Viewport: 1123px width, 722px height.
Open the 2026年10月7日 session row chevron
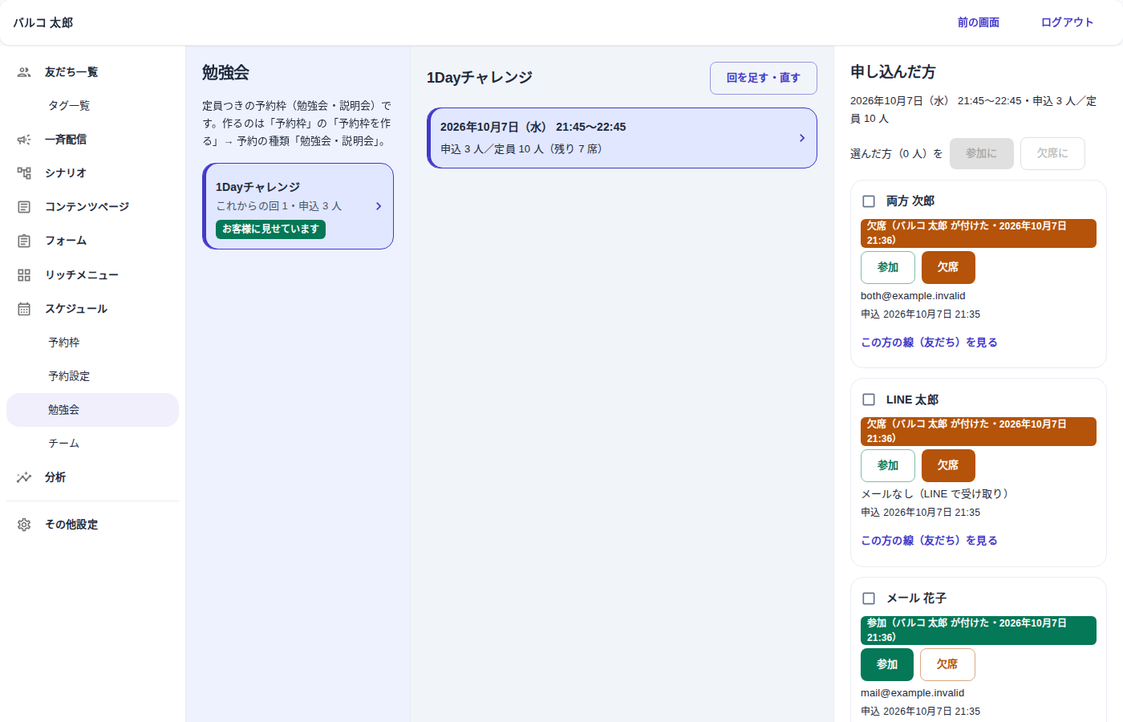(802, 138)
